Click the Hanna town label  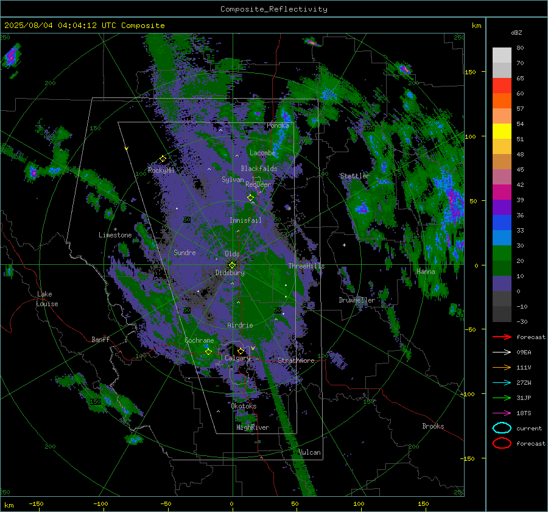coord(426,271)
